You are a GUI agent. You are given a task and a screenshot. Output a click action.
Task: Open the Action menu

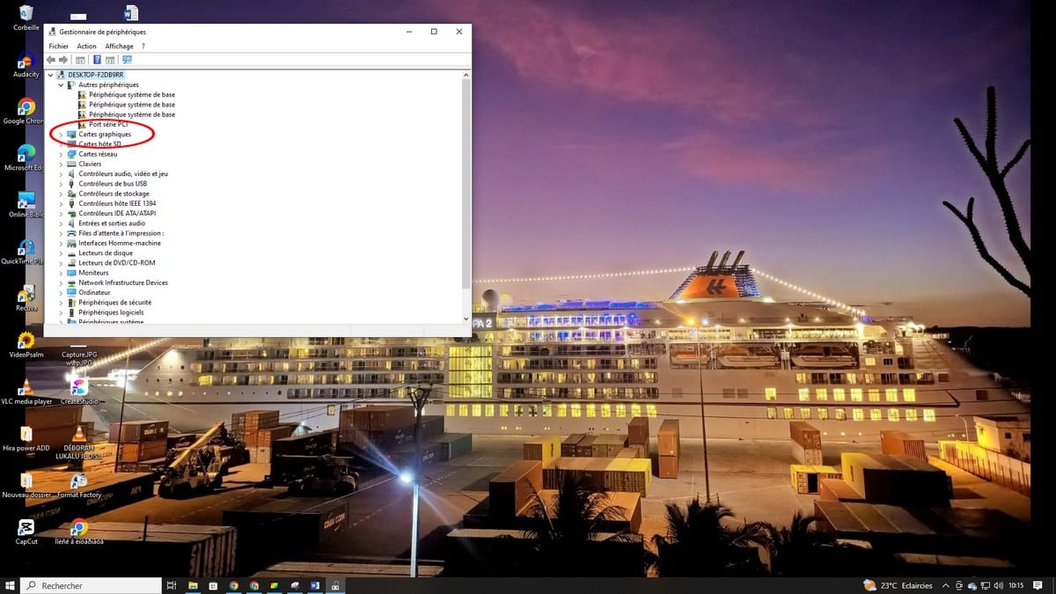pos(86,46)
